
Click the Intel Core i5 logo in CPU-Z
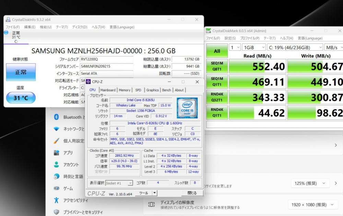(187, 108)
